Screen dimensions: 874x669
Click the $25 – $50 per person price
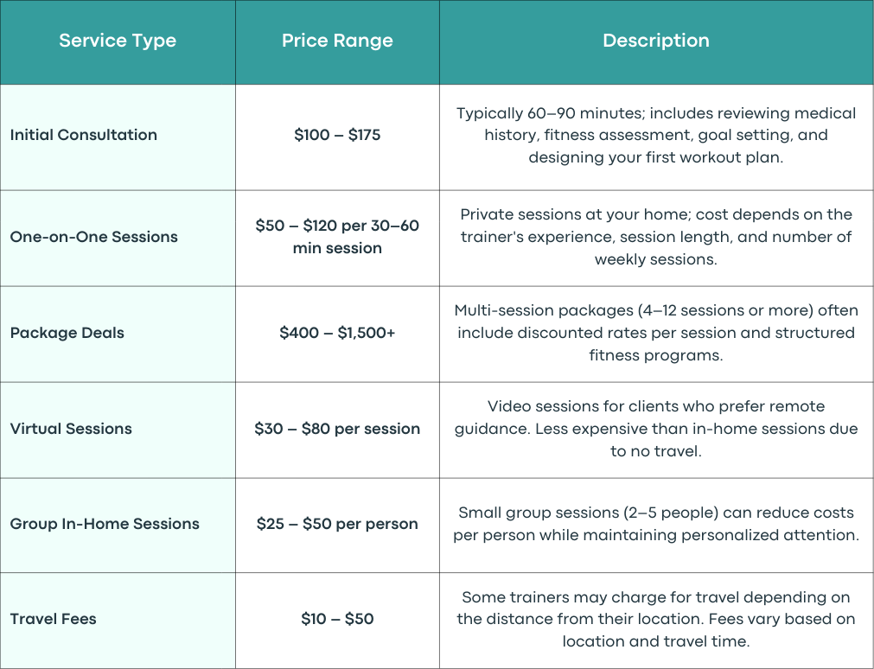coord(337,524)
